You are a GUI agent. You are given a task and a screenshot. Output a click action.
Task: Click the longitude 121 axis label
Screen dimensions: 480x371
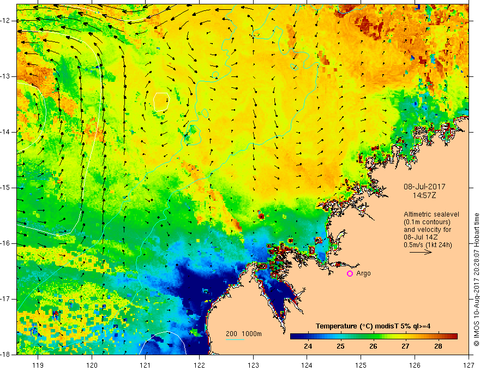[146, 365]
